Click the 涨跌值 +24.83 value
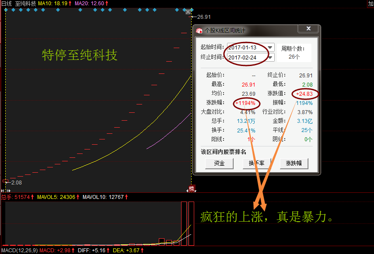 304,94
